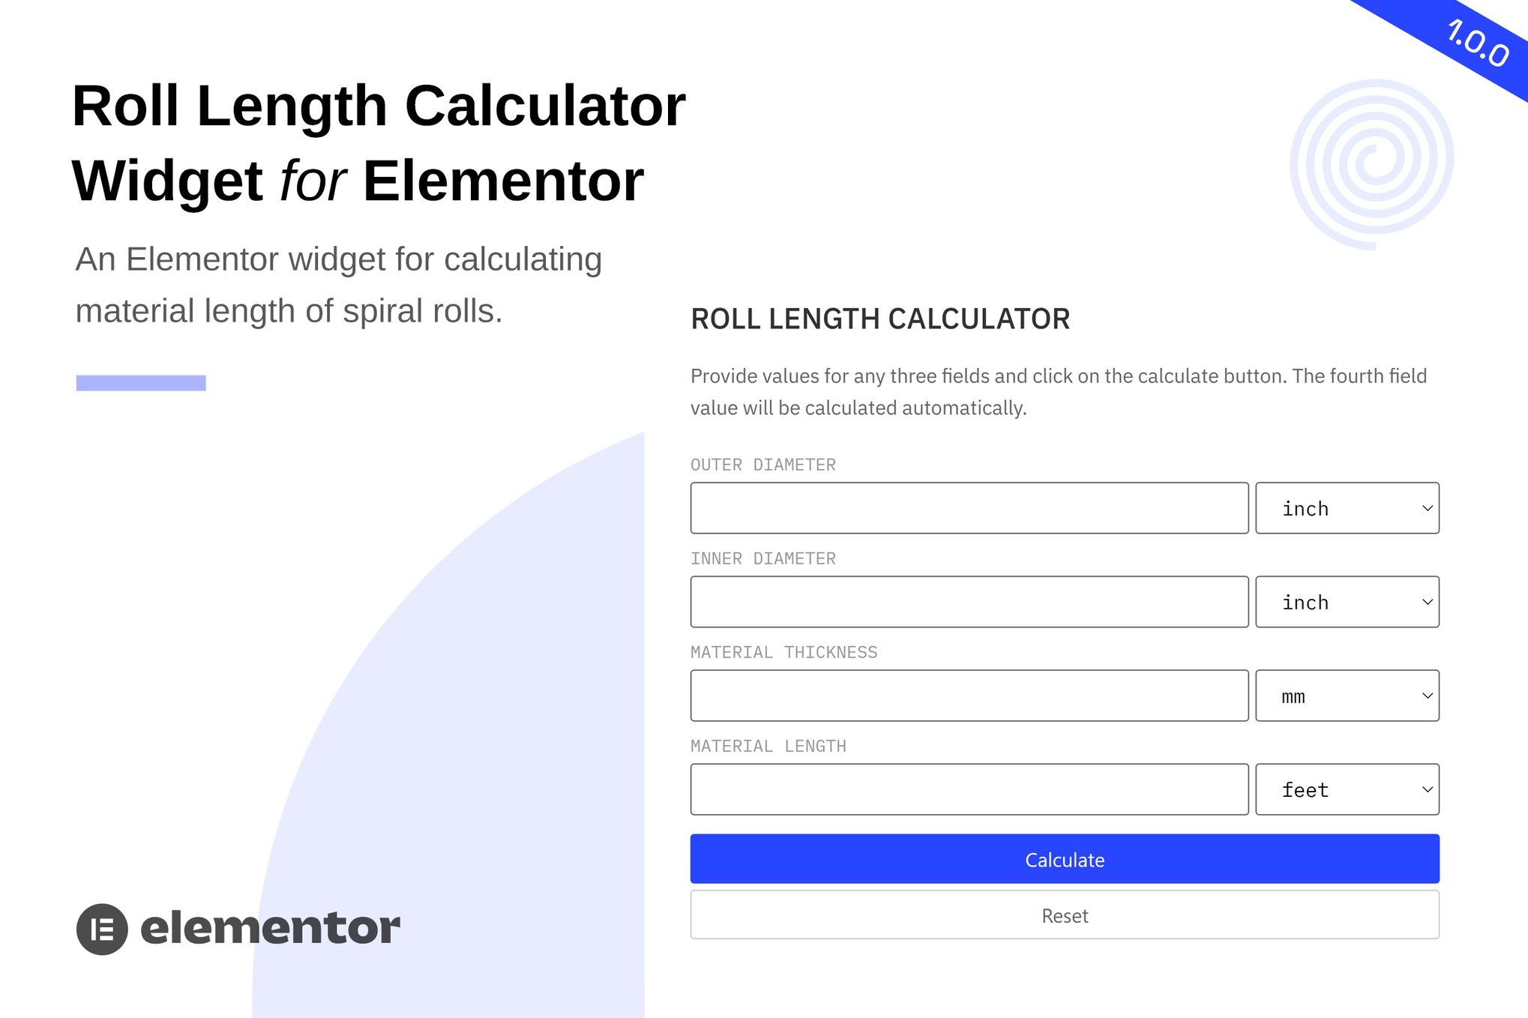Screen dimensions: 1528x1018
Task: Select the Material Thickness input field
Action: pos(969,696)
